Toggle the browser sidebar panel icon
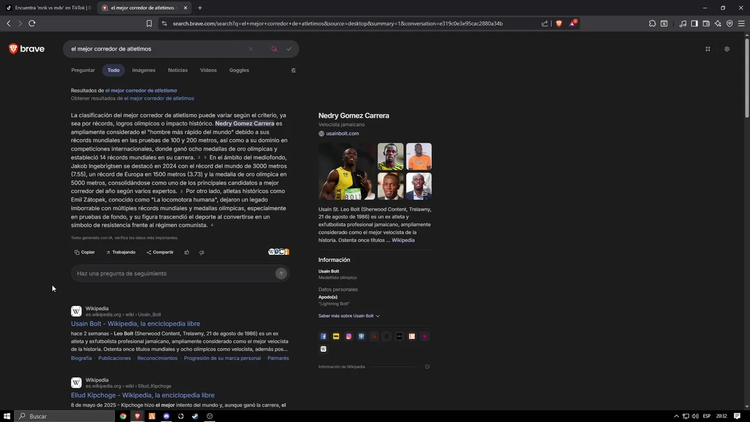 (694, 23)
